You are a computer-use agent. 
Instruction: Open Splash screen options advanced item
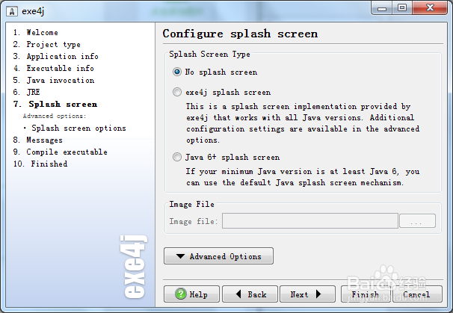coord(78,128)
